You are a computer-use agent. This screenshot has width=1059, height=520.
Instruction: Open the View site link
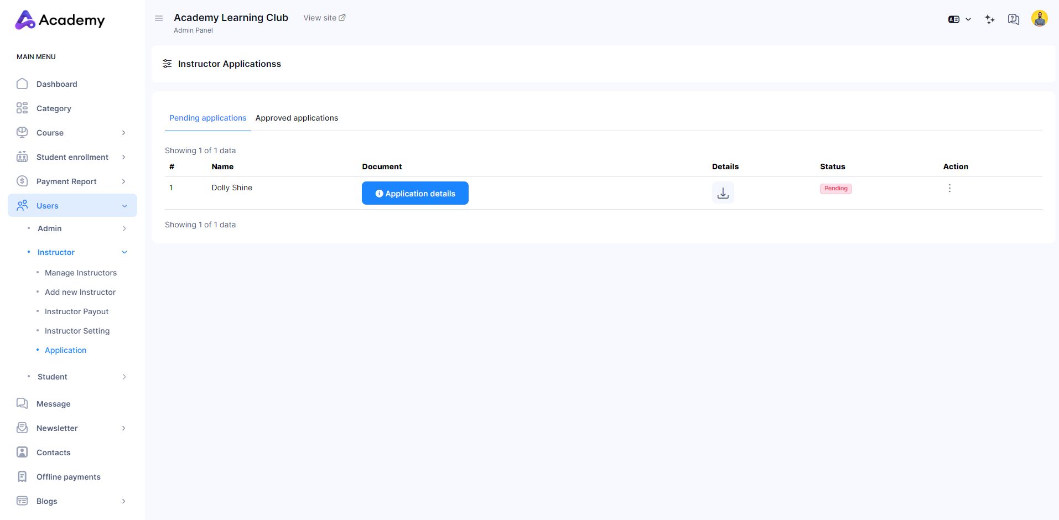pyautogui.click(x=324, y=18)
